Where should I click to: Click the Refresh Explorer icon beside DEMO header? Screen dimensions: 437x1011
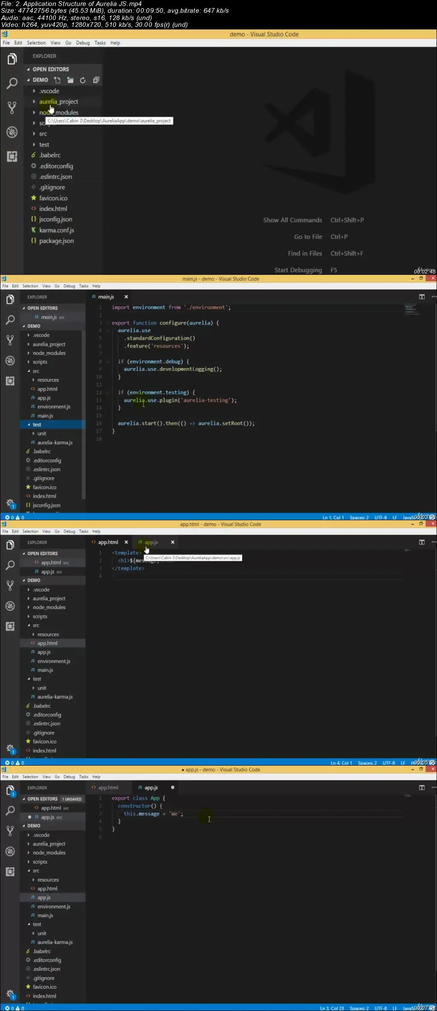(83, 80)
